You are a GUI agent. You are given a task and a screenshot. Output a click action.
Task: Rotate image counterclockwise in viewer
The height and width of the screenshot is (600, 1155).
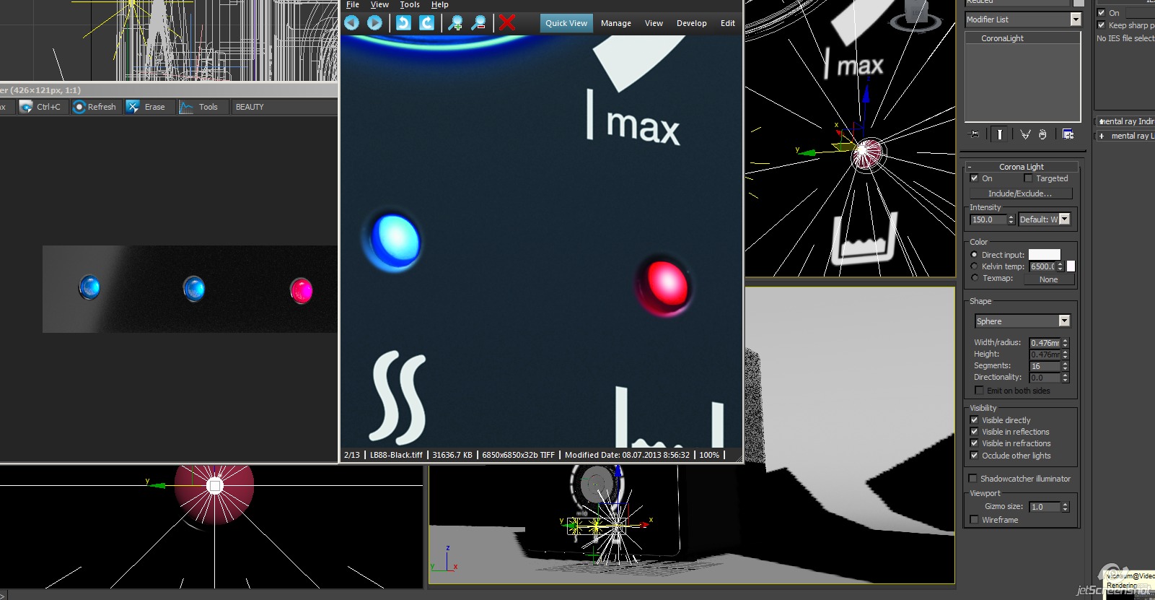[403, 23]
